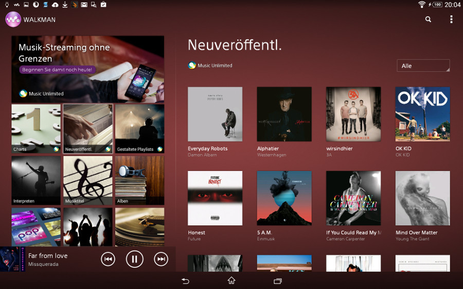This screenshot has height=289, width=463.
Task: Open now playing Far from love title
Action: click(48, 256)
